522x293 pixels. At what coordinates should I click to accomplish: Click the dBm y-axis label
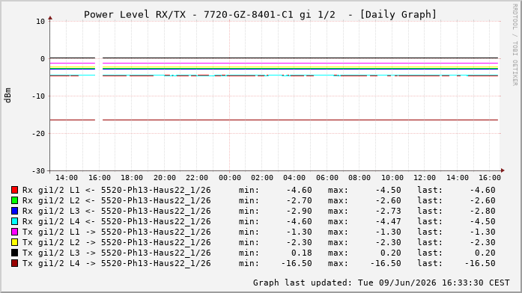pyautogui.click(x=7, y=96)
